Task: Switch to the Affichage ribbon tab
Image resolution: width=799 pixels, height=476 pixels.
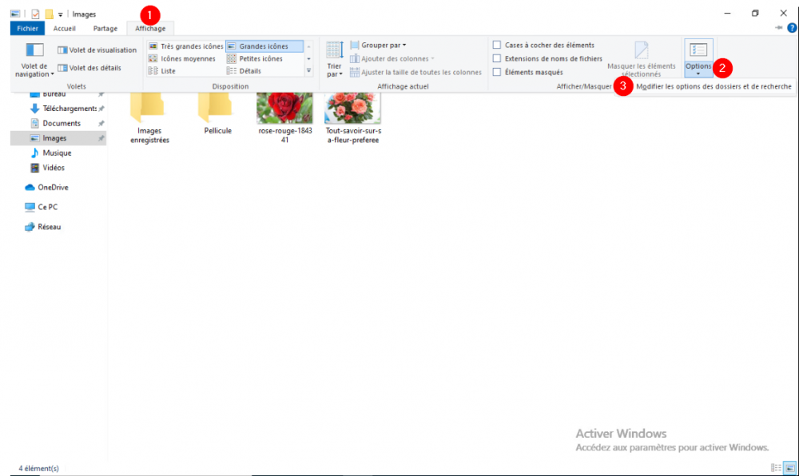Action: coord(150,28)
